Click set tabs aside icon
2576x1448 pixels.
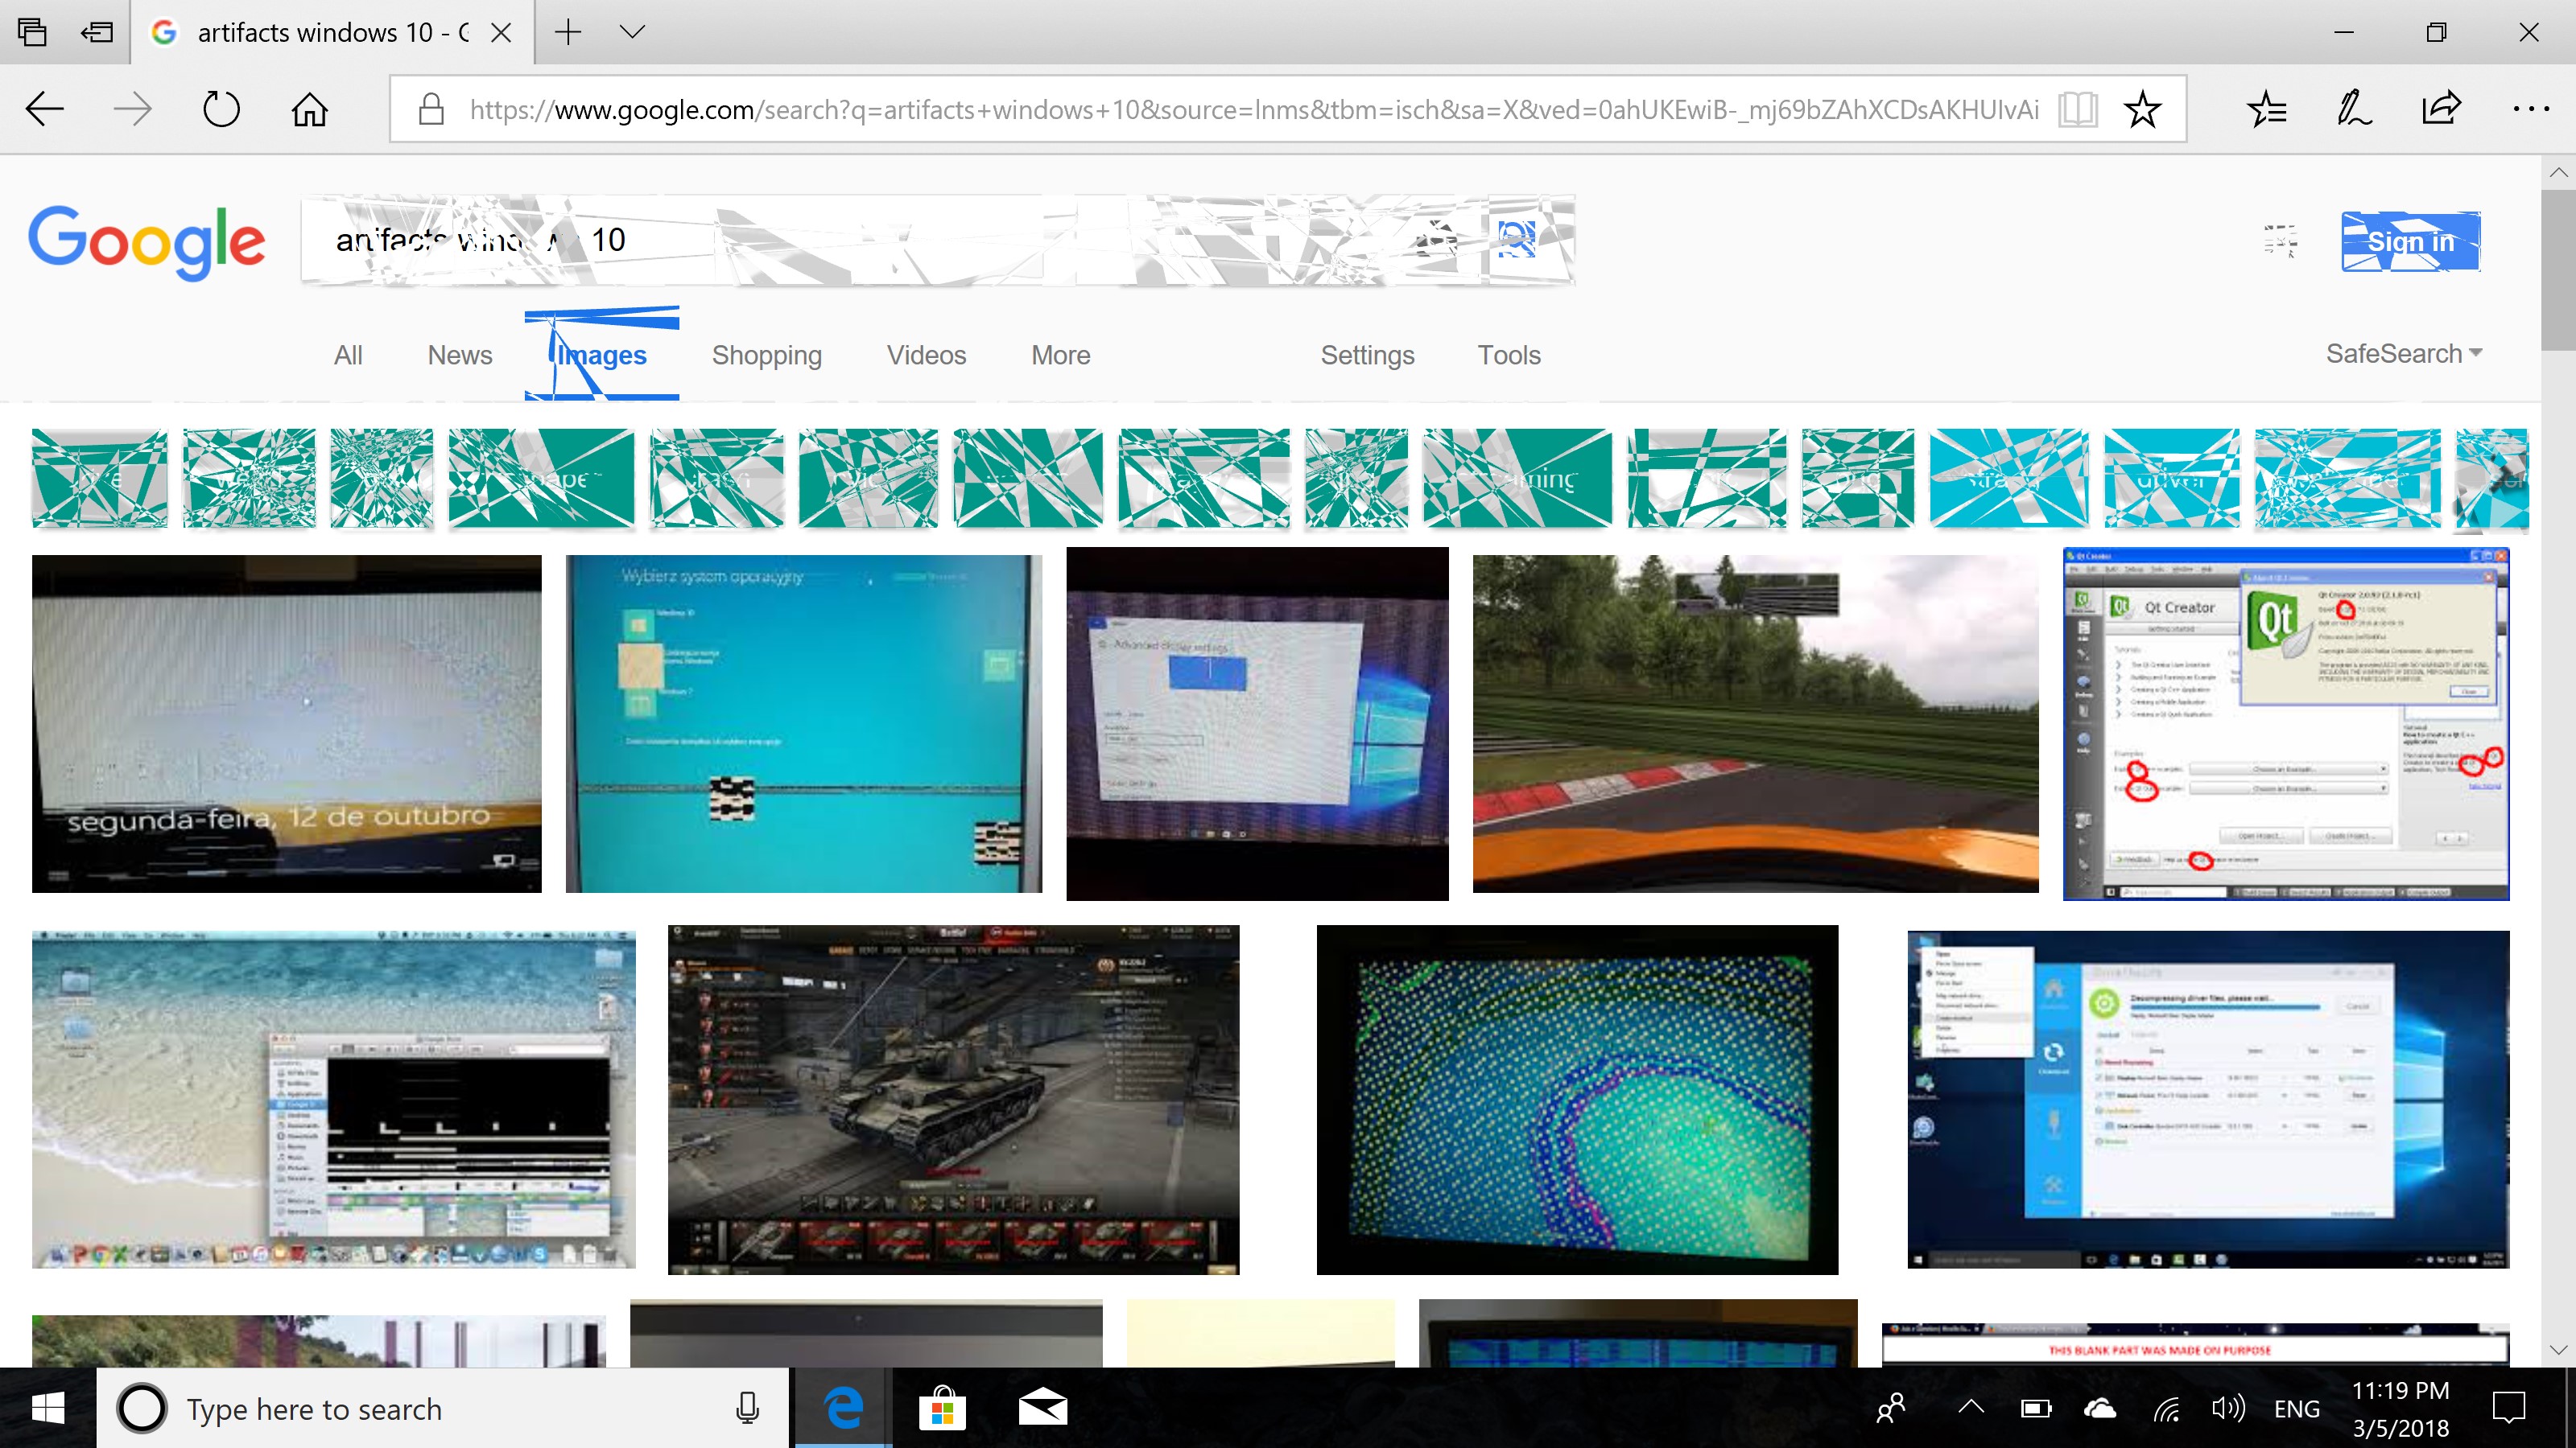click(x=97, y=33)
